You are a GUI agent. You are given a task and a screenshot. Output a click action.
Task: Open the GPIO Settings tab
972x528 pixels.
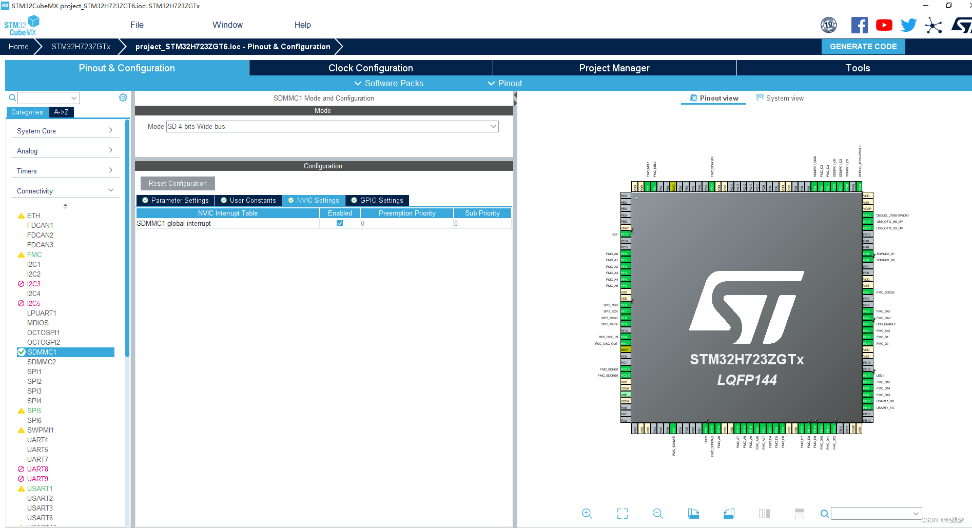[377, 200]
